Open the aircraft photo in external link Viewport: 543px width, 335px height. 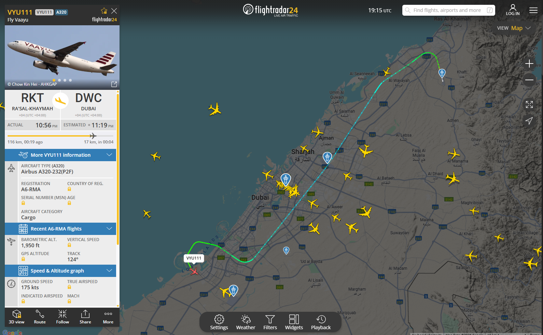click(114, 84)
